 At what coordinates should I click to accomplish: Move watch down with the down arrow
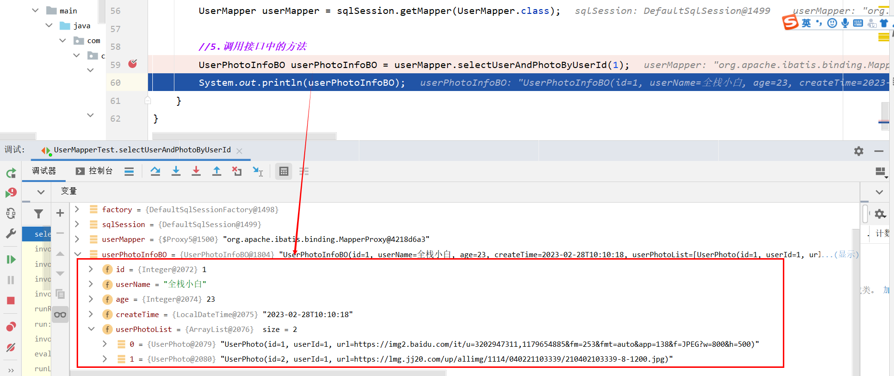(x=60, y=273)
